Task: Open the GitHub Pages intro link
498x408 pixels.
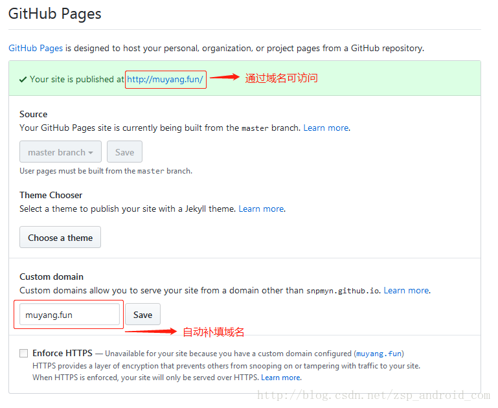Action: (36, 49)
